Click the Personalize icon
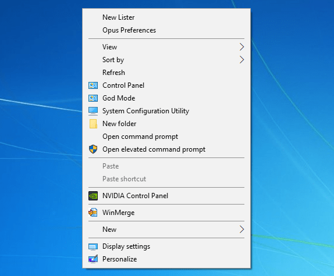The width and height of the screenshot is (334, 276). tap(93, 259)
